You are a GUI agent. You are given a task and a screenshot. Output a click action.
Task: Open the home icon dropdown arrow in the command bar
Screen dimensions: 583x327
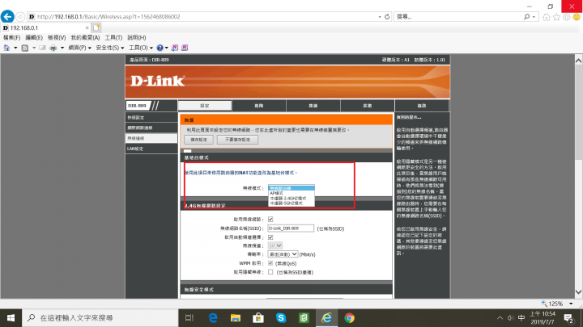coord(15,48)
